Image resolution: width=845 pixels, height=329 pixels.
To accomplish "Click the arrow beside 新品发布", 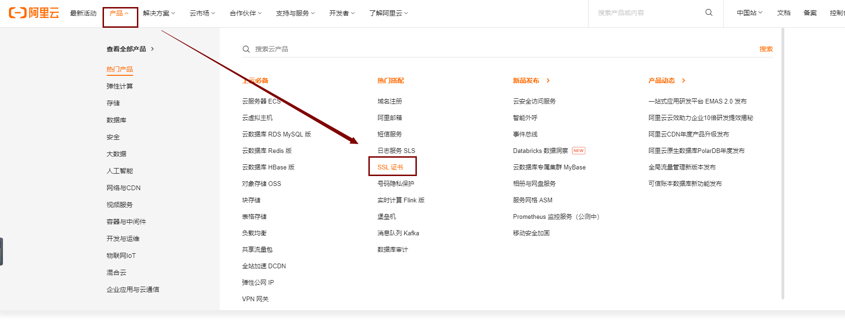I will (x=548, y=80).
